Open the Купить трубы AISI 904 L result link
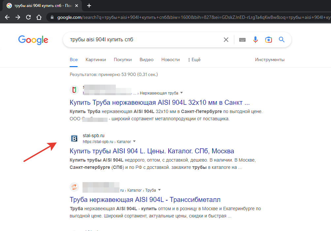This screenshot has width=331, height=231. (152, 151)
